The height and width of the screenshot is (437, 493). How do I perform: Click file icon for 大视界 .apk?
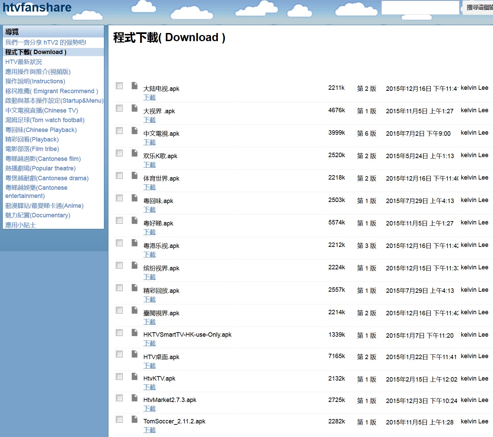click(135, 108)
